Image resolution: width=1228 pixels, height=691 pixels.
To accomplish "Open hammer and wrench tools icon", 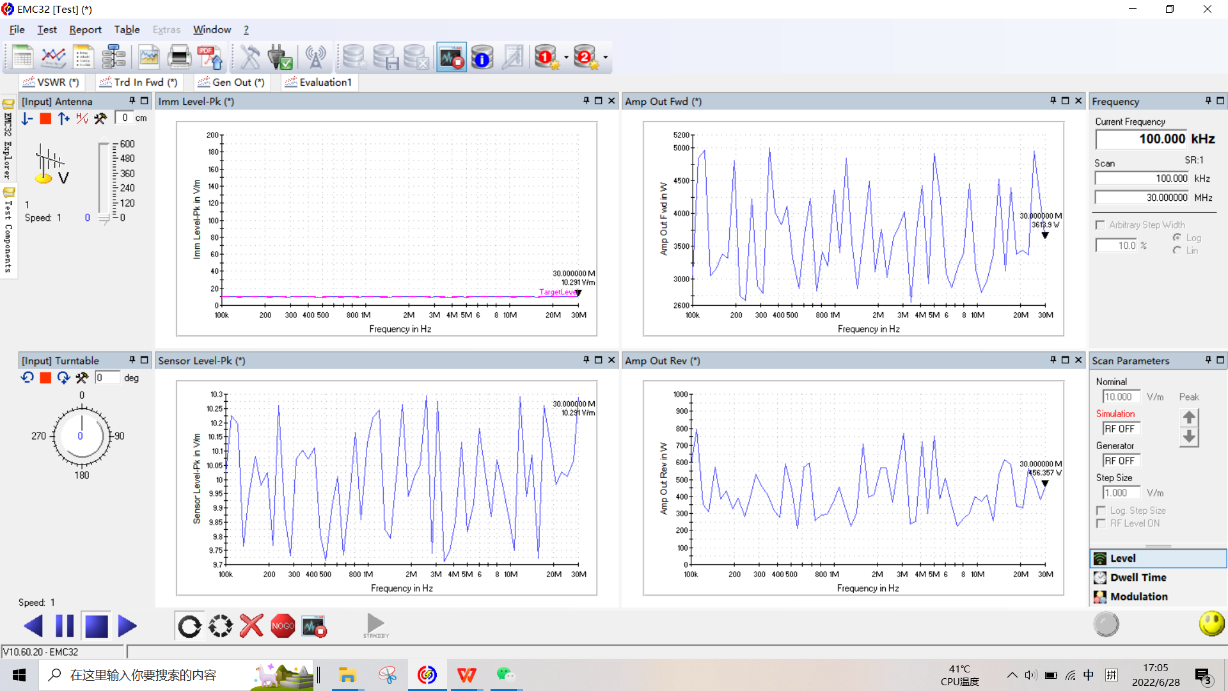I will (249, 57).
